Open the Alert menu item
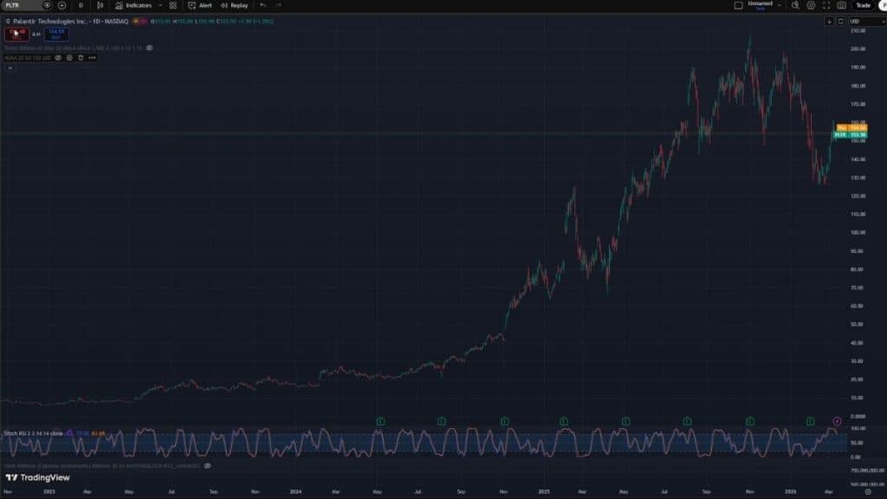This screenshot has height=499, width=887. (x=200, y=5)
